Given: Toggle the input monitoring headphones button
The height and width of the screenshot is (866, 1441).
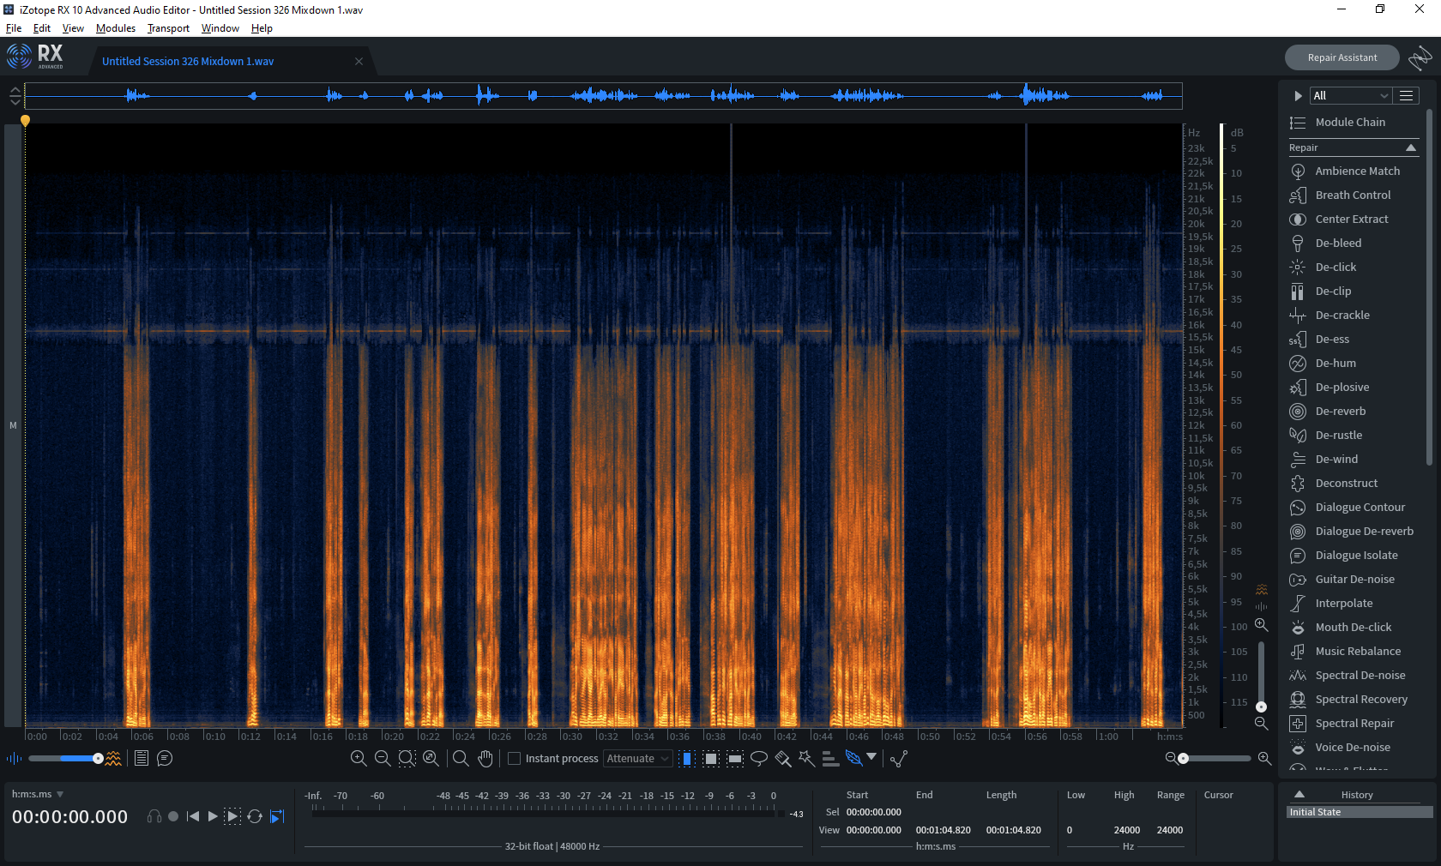Looking at the screenshot, I should (x=154, y=816).
